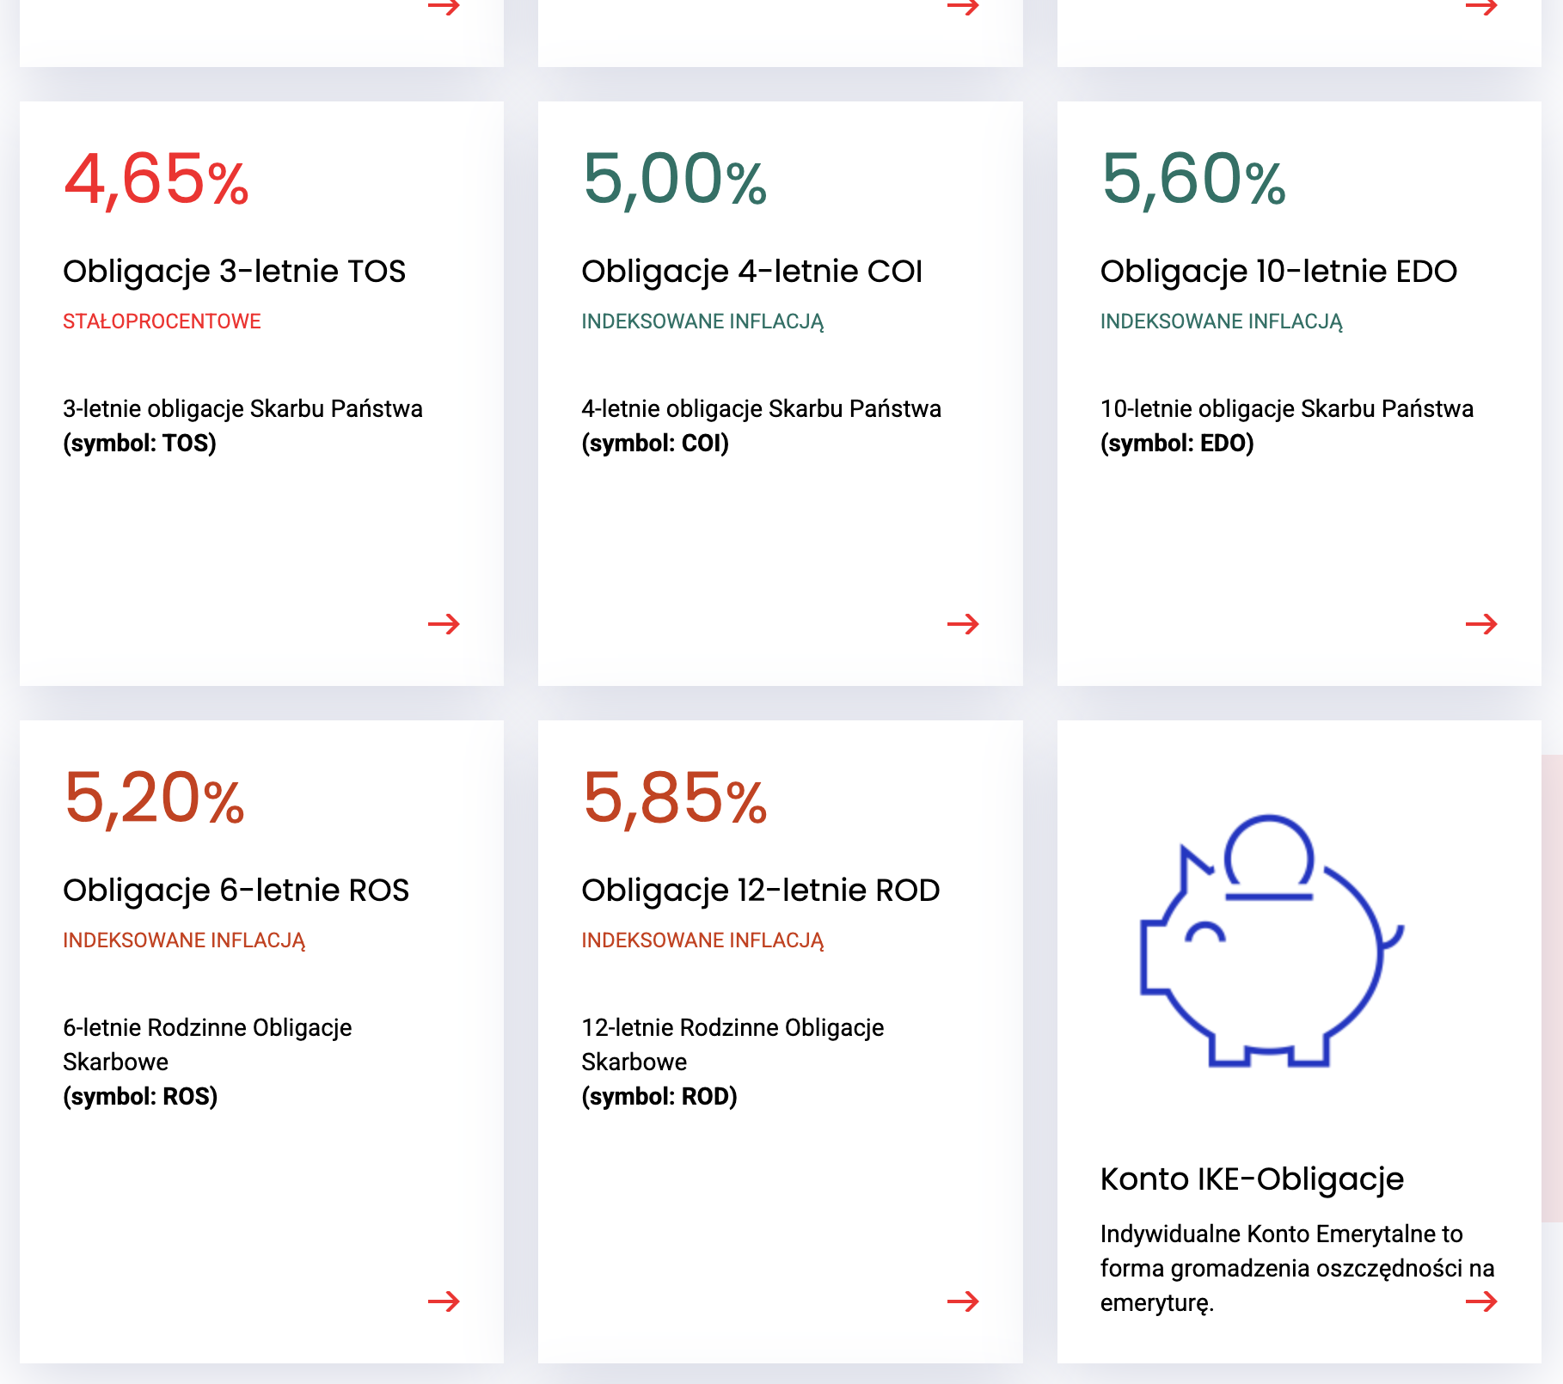
Task: Click the (symbol: EDO) description text
Action: (x=1177, y=444)
